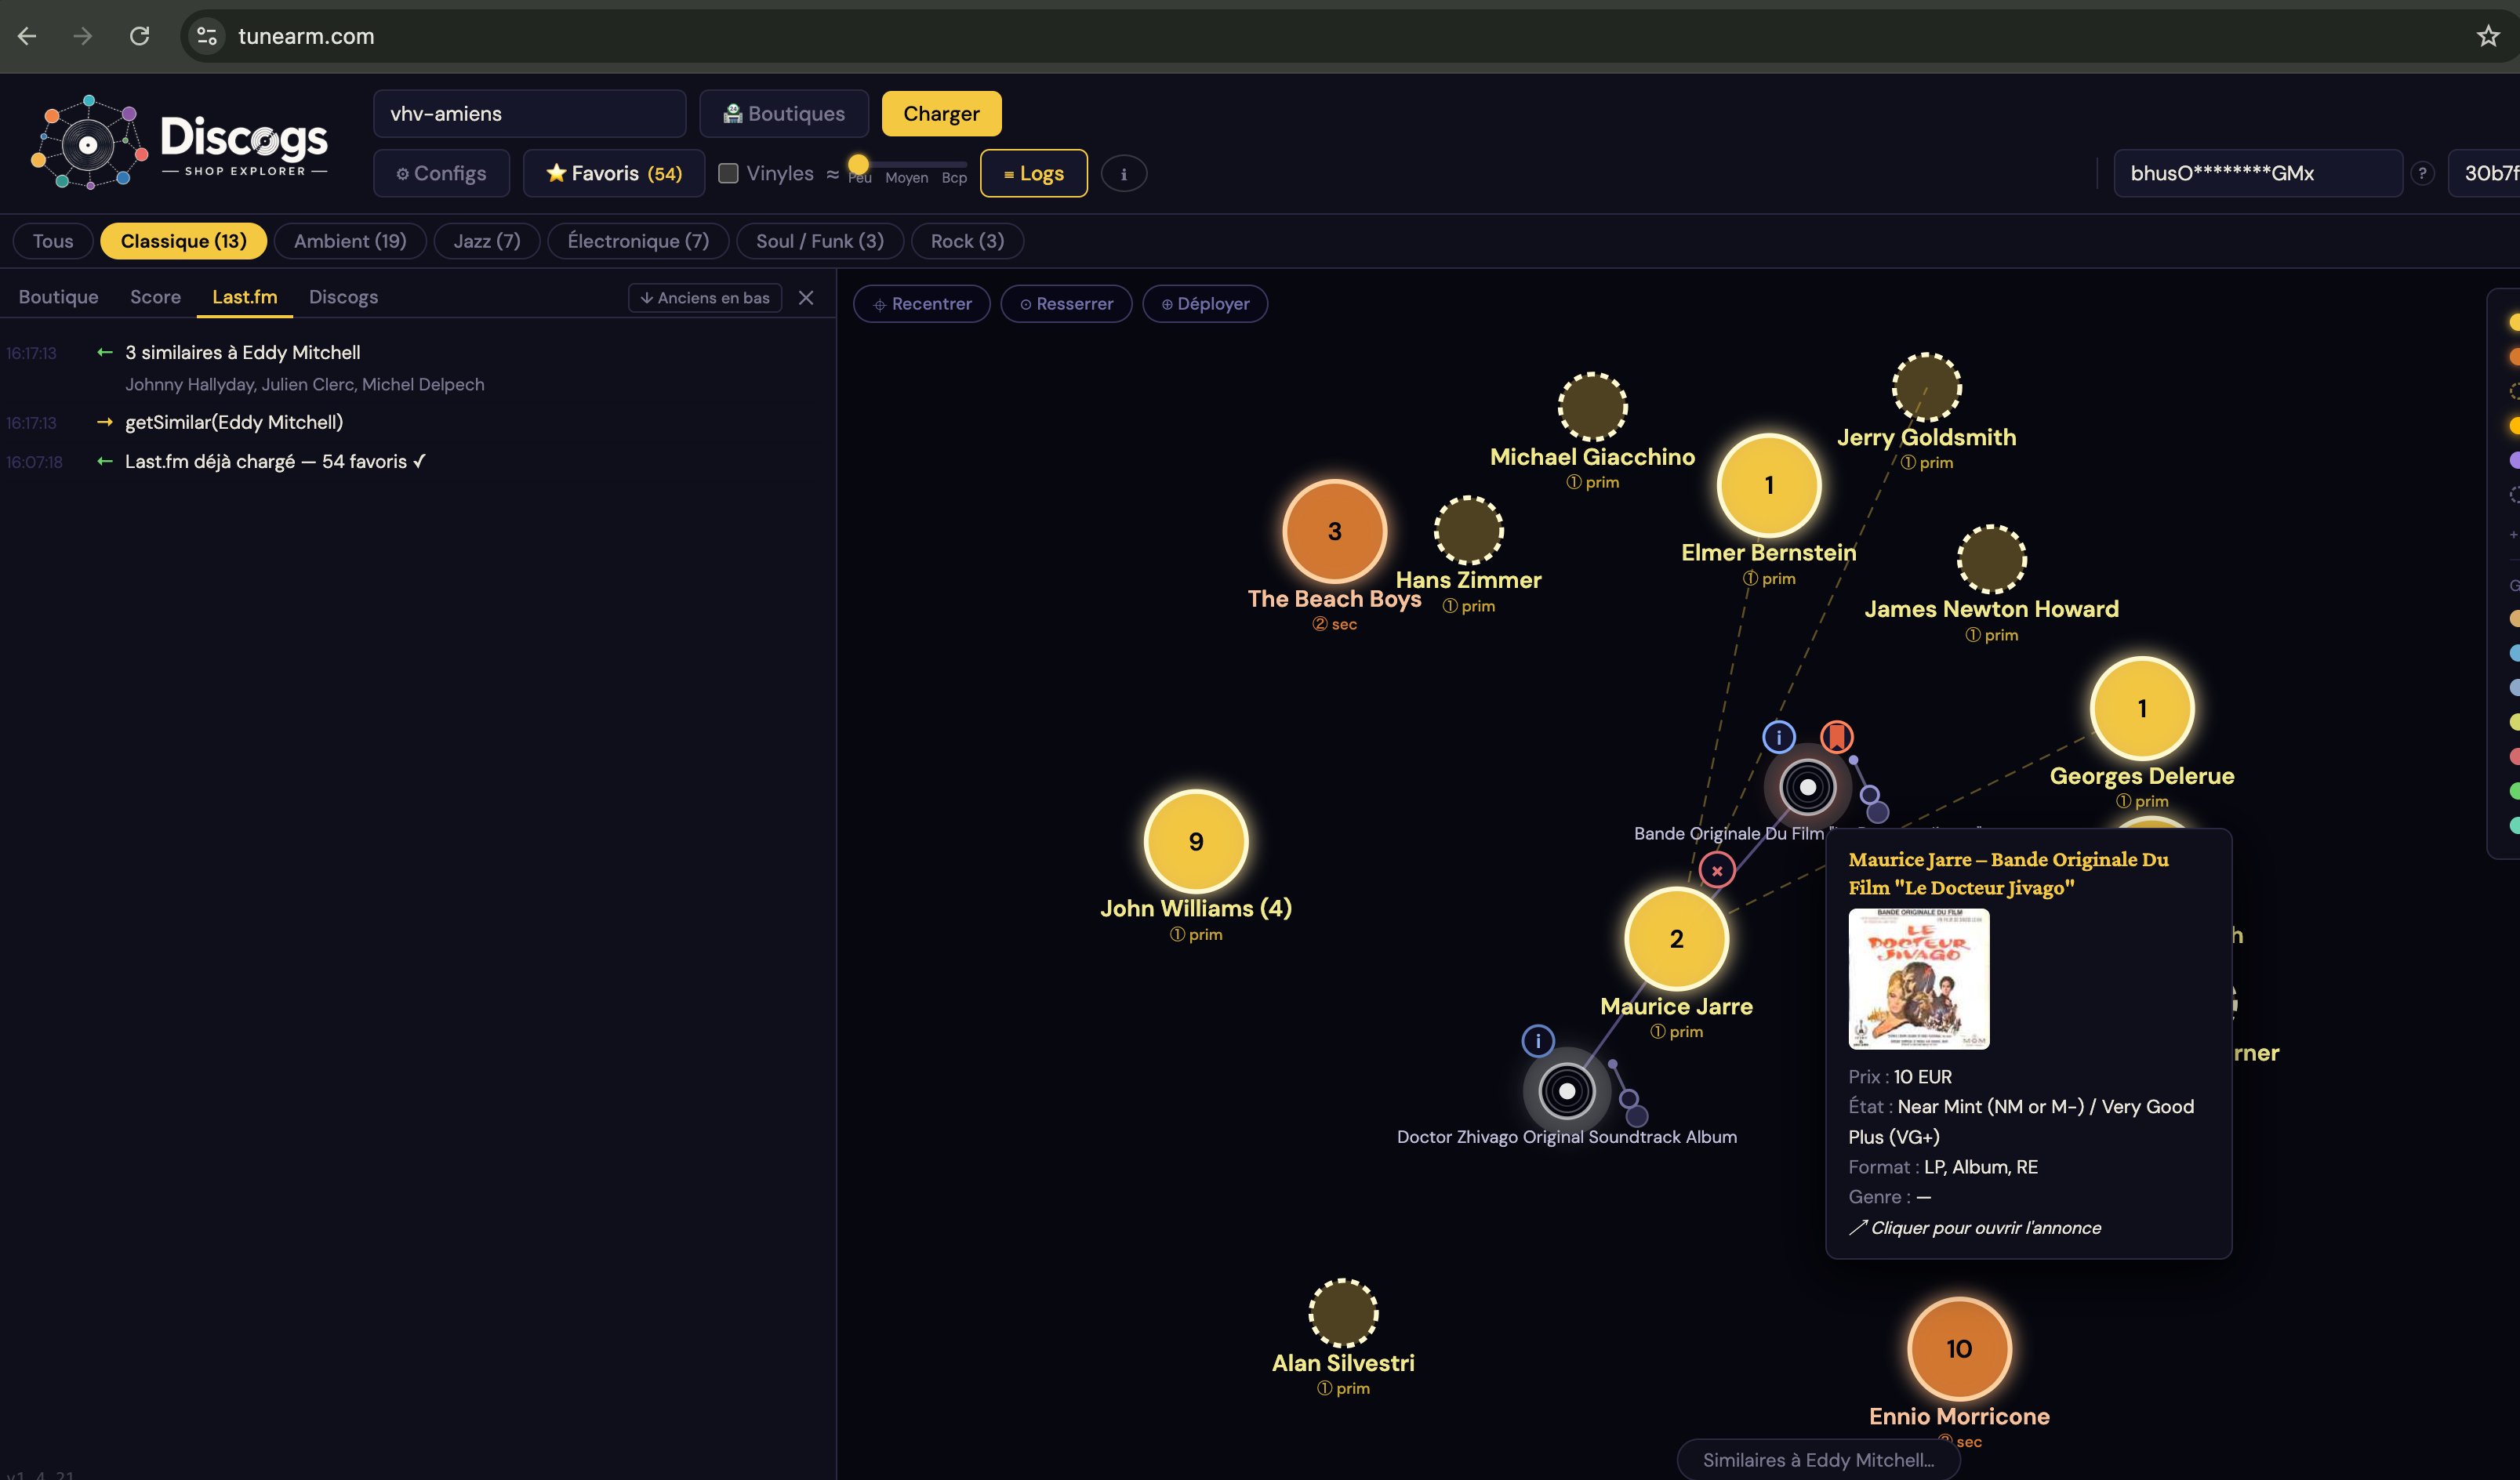Click the masked token field bhusO********GMx

coord(2258,173)
